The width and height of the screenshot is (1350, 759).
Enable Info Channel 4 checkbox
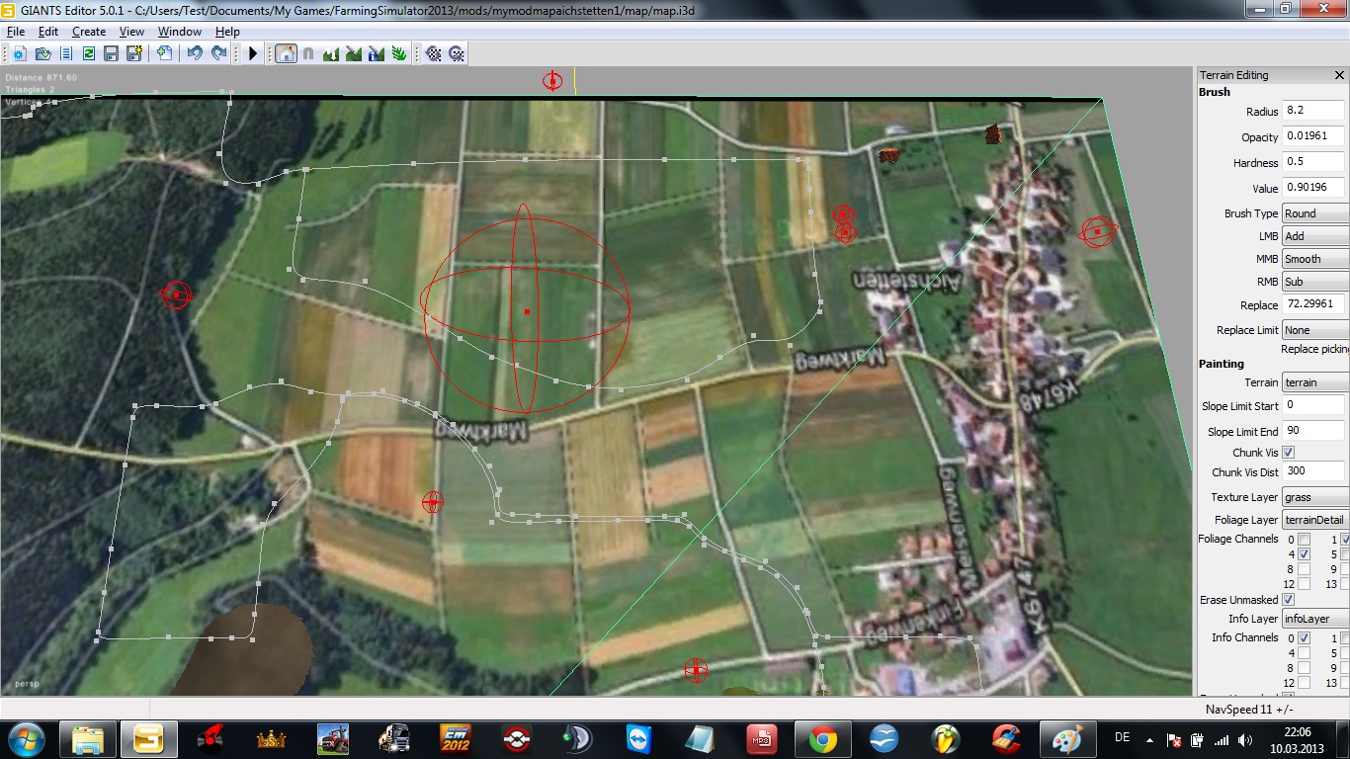(x=1304, y=653)
